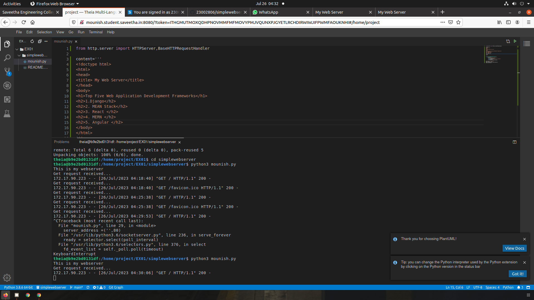
Task: Run Python file with play icon
Action: 515,41
